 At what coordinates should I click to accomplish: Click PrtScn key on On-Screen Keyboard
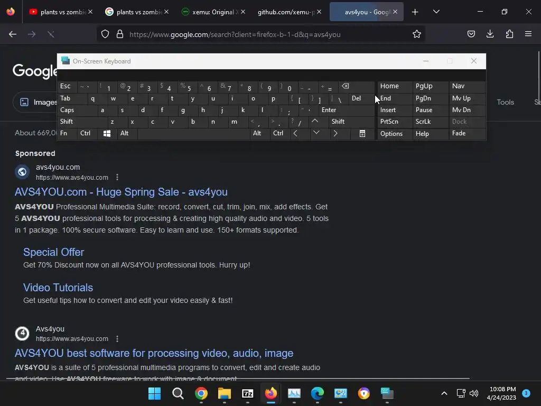pyautogui.click(x=395, y=122)
